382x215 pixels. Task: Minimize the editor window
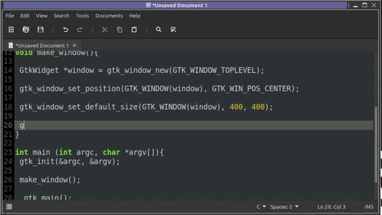[356, 5]
